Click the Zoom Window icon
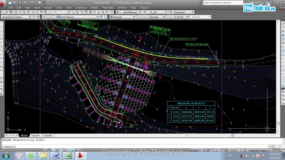285x160 pixels. click(77, 12)
